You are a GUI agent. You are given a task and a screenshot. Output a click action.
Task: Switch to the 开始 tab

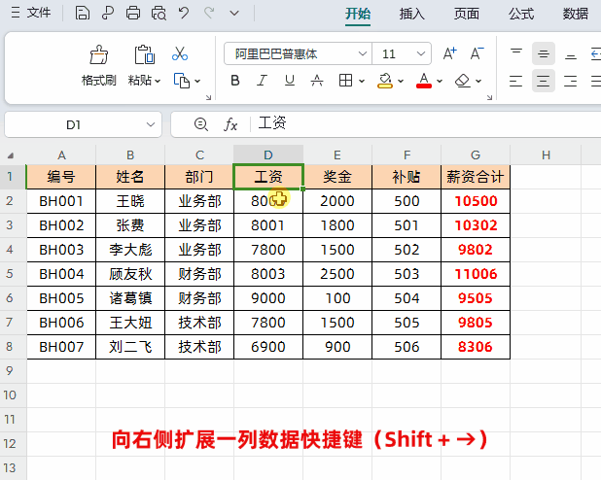358,14
